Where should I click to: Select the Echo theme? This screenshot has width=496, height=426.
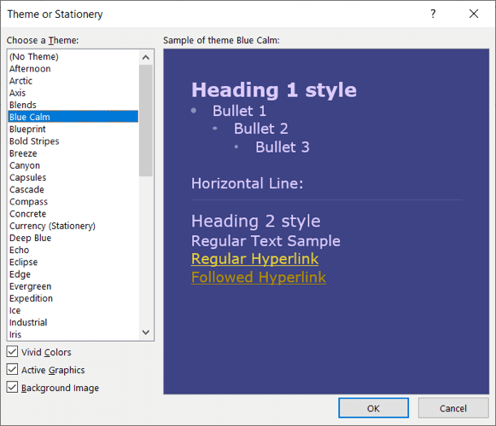[73, 250]
